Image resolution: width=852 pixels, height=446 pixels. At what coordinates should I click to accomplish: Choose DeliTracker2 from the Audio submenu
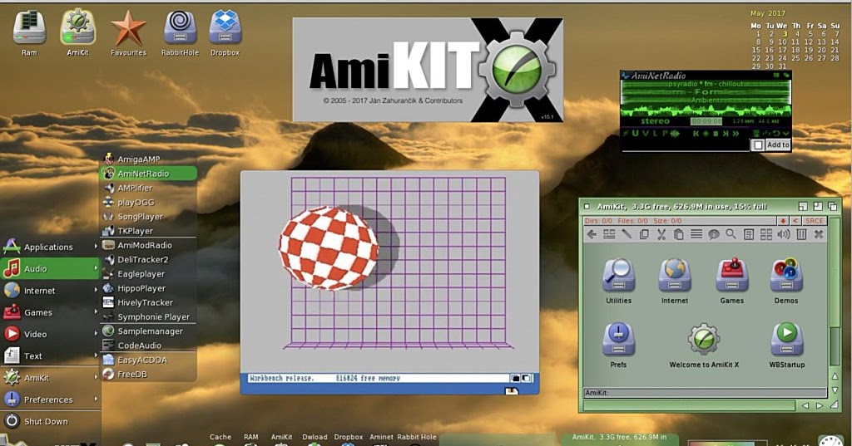coord(148,259)
